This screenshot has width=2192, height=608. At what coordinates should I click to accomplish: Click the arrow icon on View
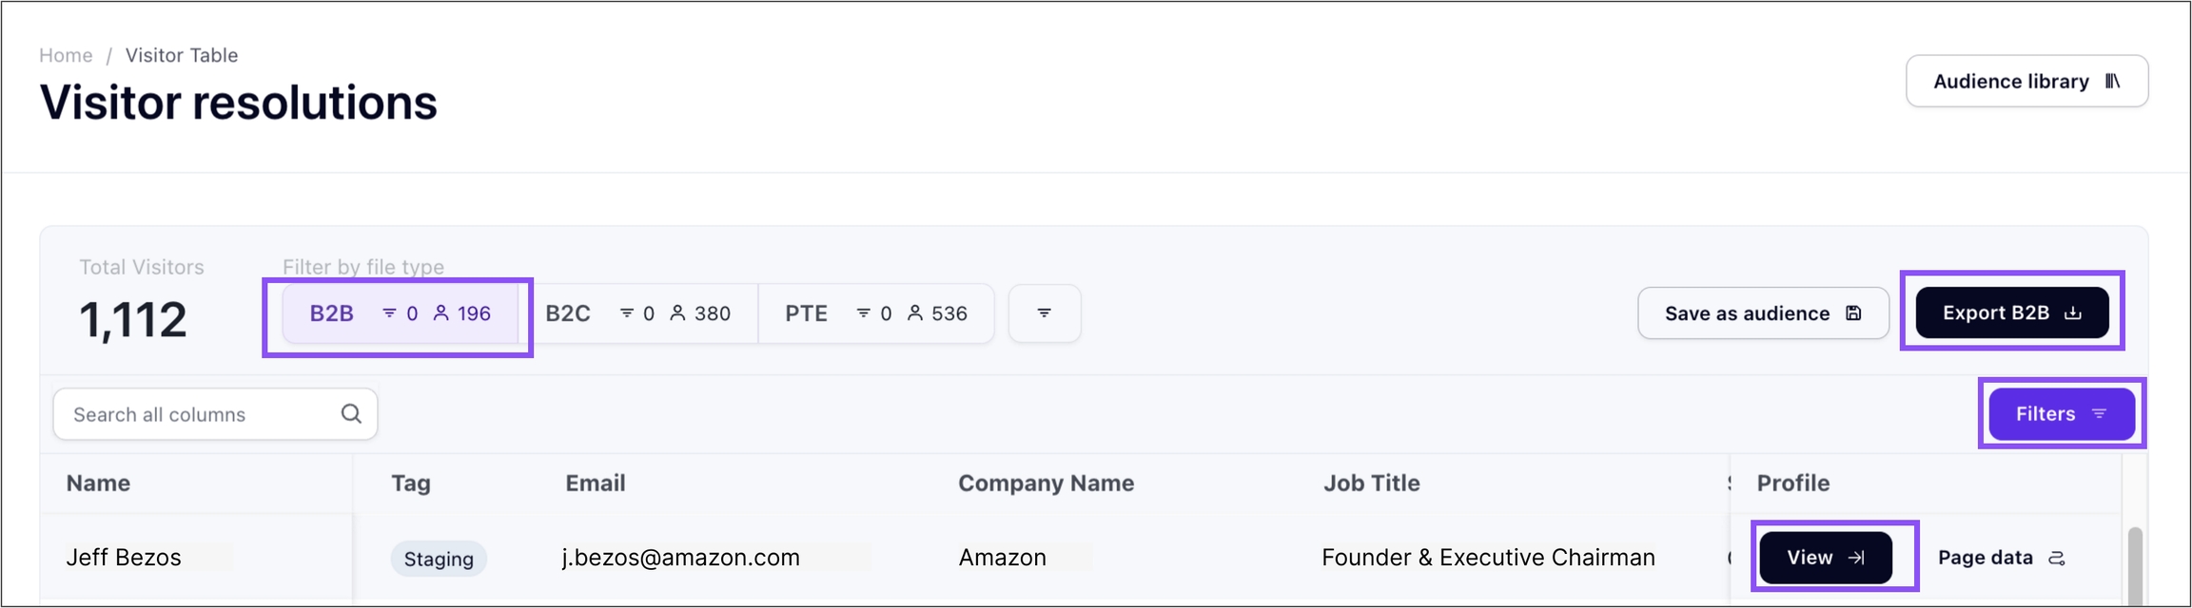click(x=1856, y=558)
